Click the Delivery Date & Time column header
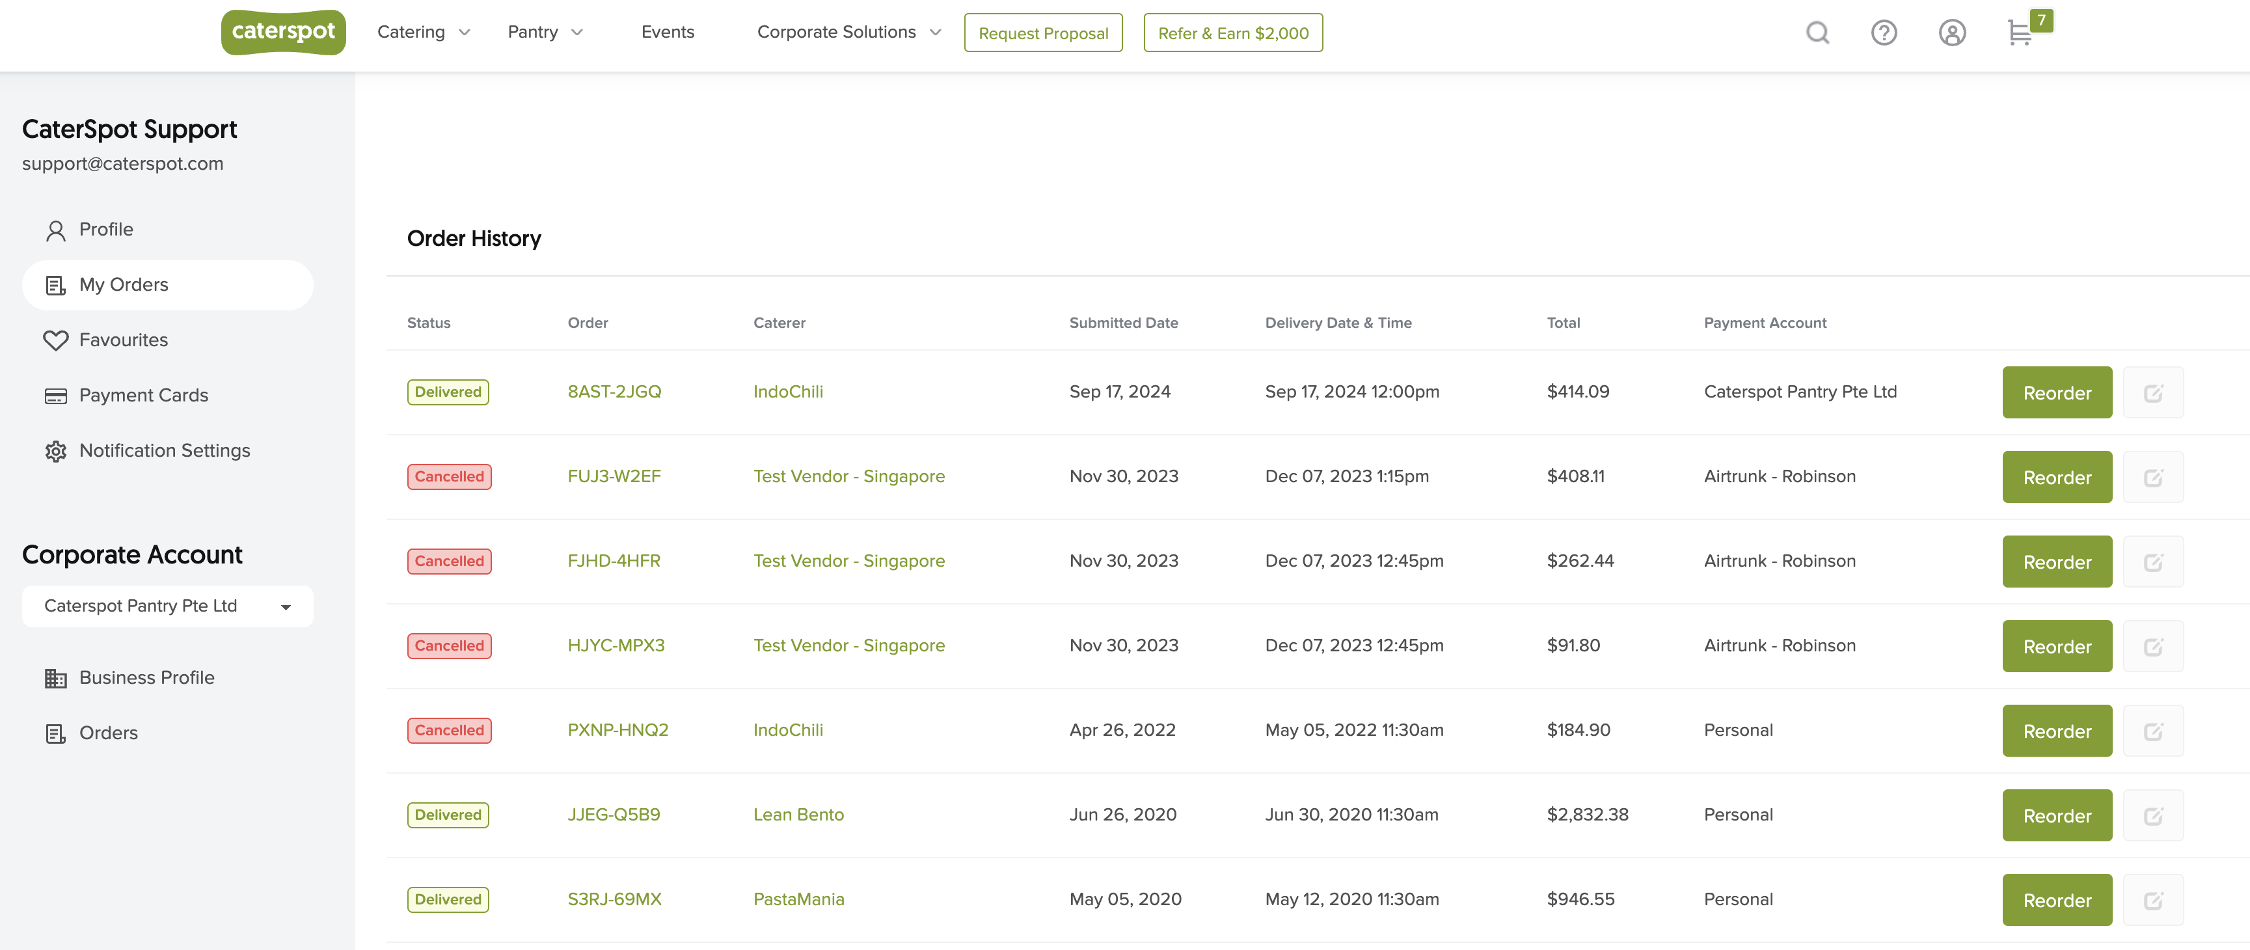 1338,323
